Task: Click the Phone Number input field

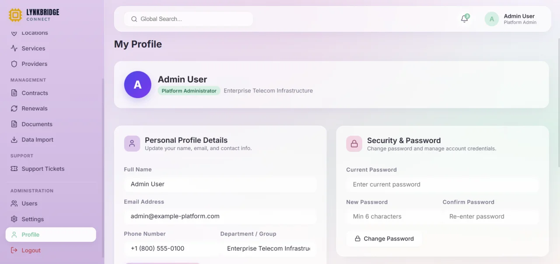Action: pyautogui.click(x=172, y=248)
